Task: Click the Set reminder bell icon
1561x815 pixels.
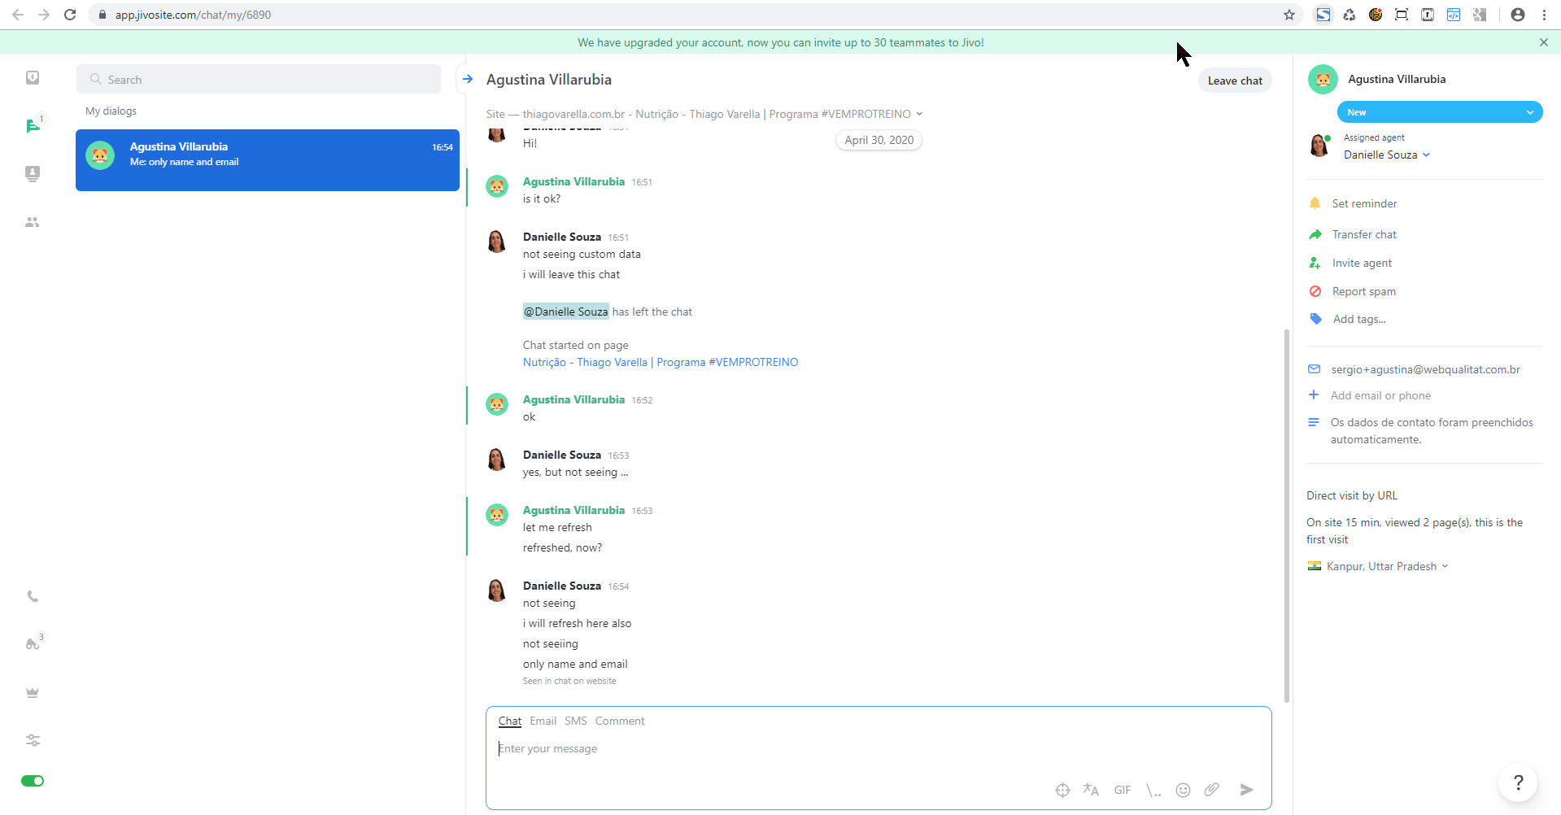Action: (1315, 203)
